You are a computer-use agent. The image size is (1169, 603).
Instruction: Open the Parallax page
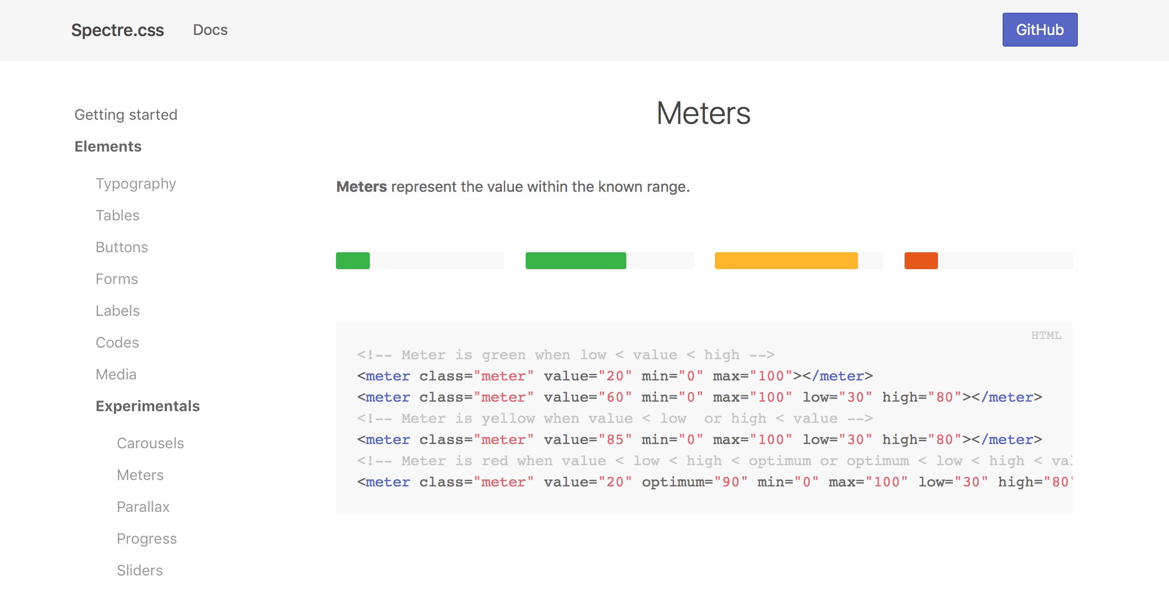[143, 507]
